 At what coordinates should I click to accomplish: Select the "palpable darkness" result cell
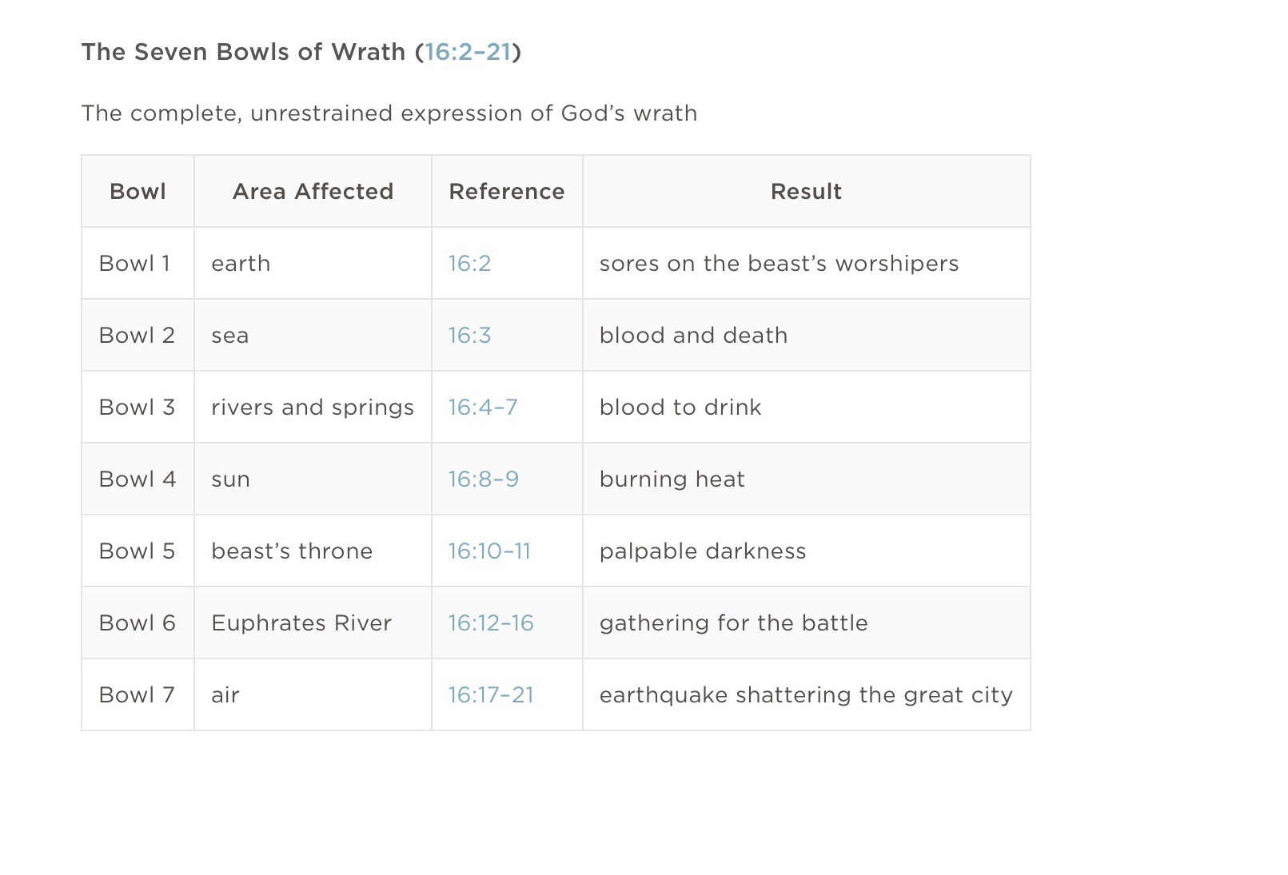point(703,551)
